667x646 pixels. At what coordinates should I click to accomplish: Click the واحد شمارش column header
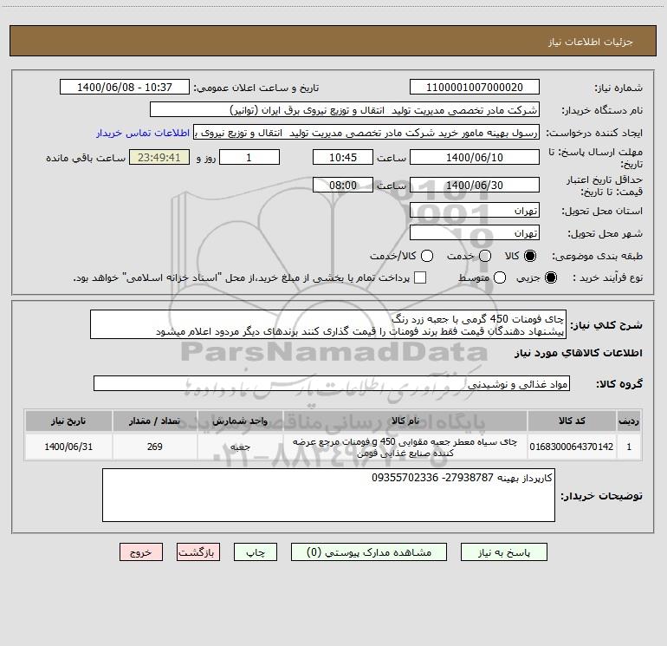coord(240,421)
